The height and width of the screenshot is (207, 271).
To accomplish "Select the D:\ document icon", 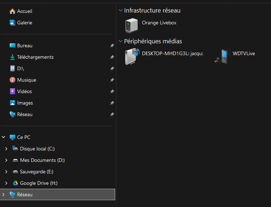I will coord(12,68).
